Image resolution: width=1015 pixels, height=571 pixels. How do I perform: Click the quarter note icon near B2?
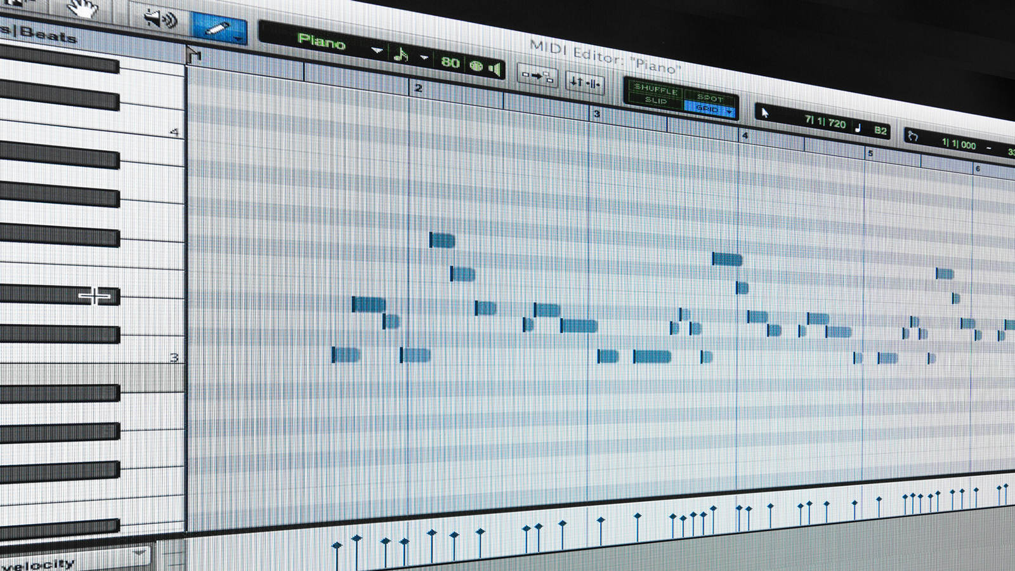coord(858,128)
